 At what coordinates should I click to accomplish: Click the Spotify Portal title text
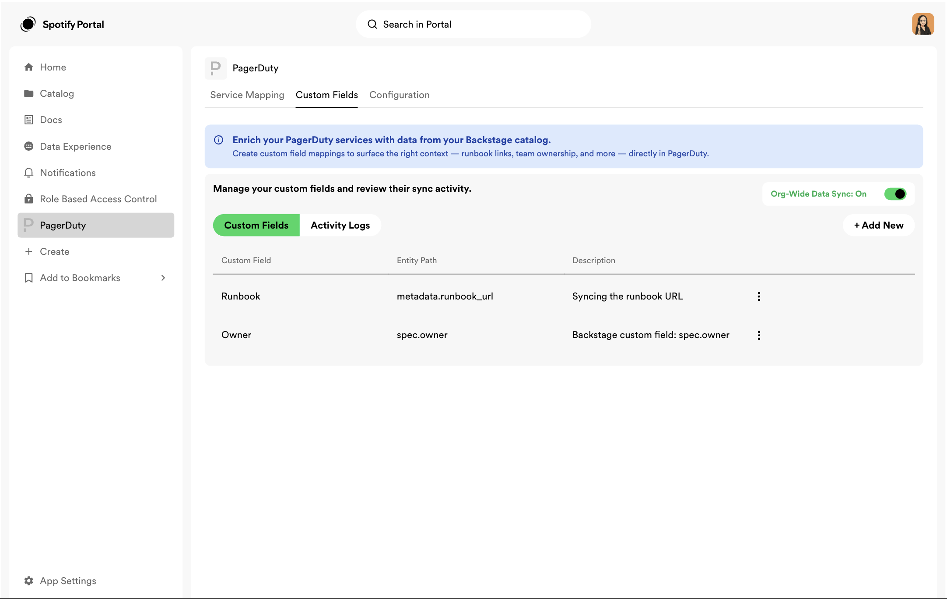(x=74, y=25)
